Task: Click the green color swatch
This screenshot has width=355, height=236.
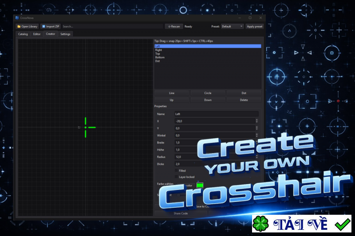Action: coord(200,185)
